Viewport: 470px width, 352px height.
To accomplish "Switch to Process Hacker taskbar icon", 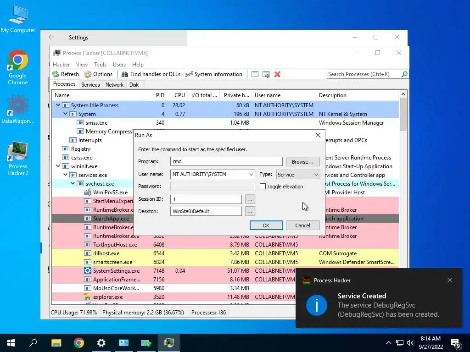I will pyautogui.click(x=169, y=343).
